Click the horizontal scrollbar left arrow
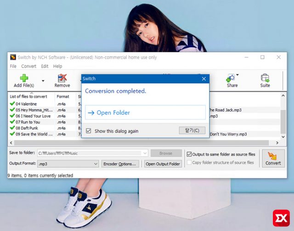Viewport: 294px width, 231px height. tap(11, 143)
